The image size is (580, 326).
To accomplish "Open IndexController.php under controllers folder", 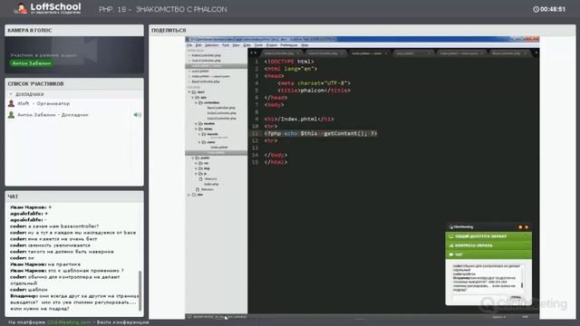I will click(221, 112).
